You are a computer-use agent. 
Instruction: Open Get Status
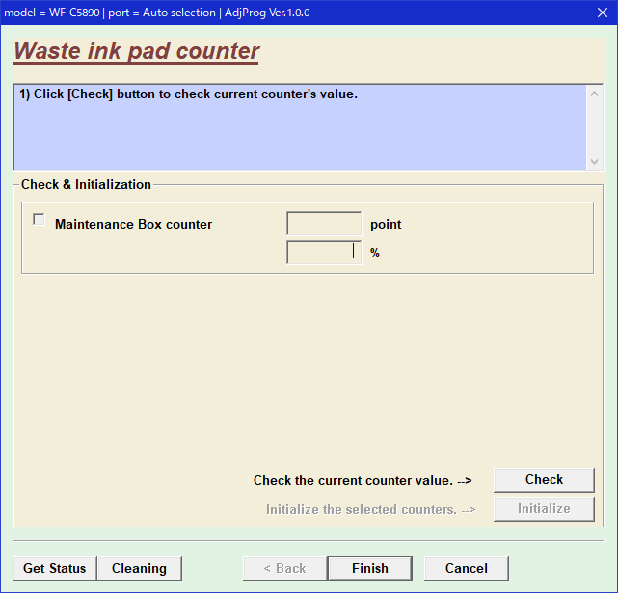coord(55,568)
